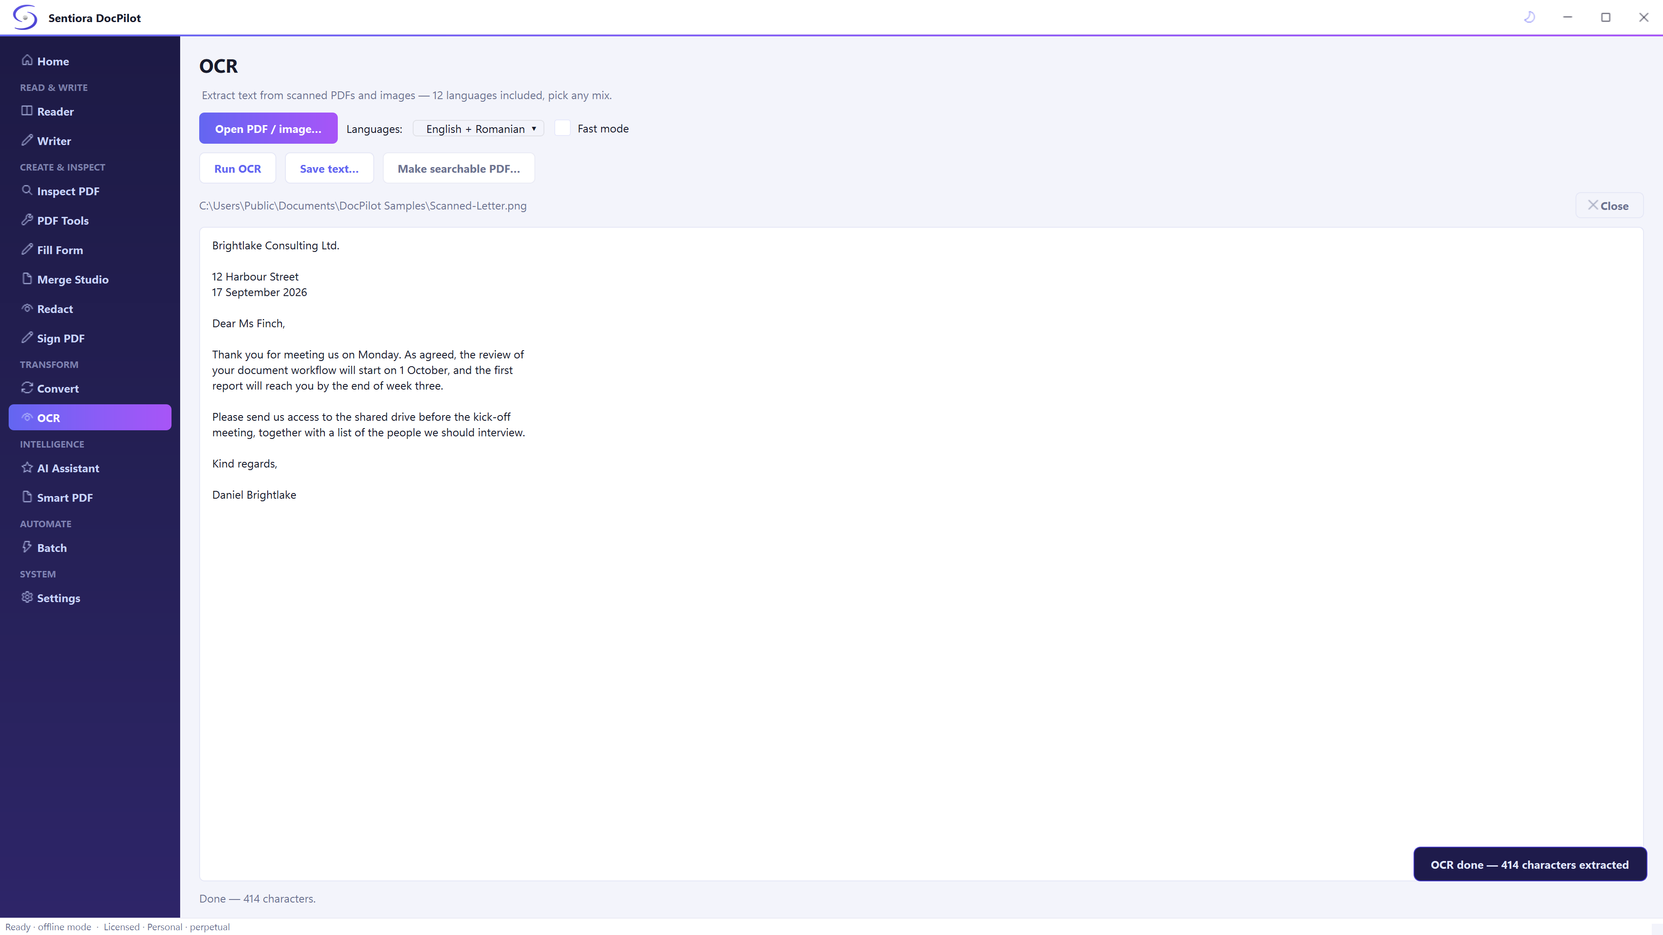Toggle the dark mode moon icon
1663x935 pixels.
point(1529,17)
